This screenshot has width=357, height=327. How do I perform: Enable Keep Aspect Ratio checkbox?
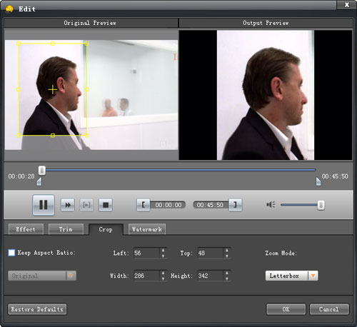[11, 253]
